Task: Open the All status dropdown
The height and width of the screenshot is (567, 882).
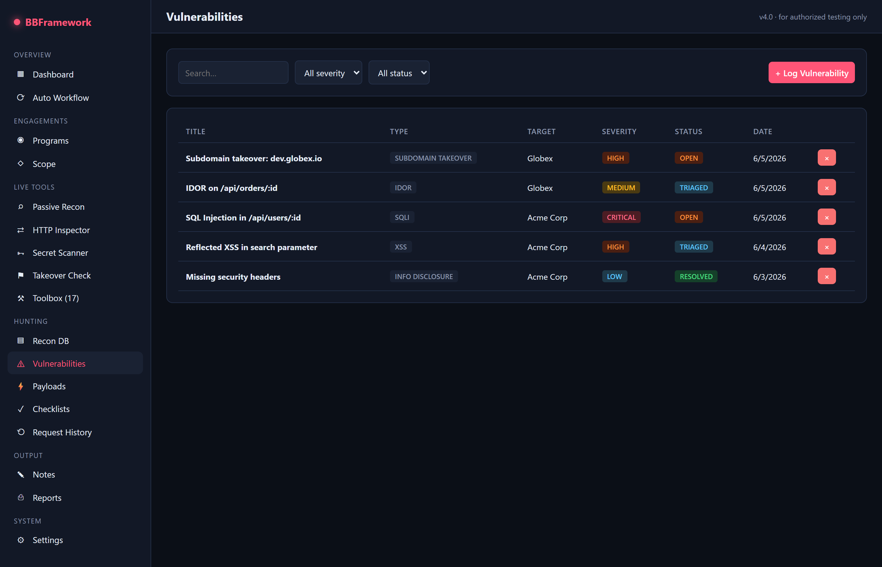Action: (399, 72)
